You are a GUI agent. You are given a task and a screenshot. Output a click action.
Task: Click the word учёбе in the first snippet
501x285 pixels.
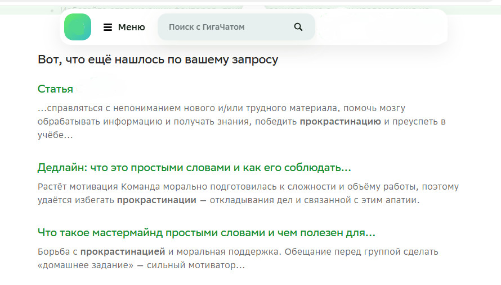pyautogui.click(x=52, y=135)
